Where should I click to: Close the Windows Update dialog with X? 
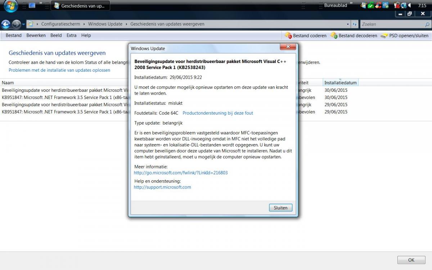point(288,47)
